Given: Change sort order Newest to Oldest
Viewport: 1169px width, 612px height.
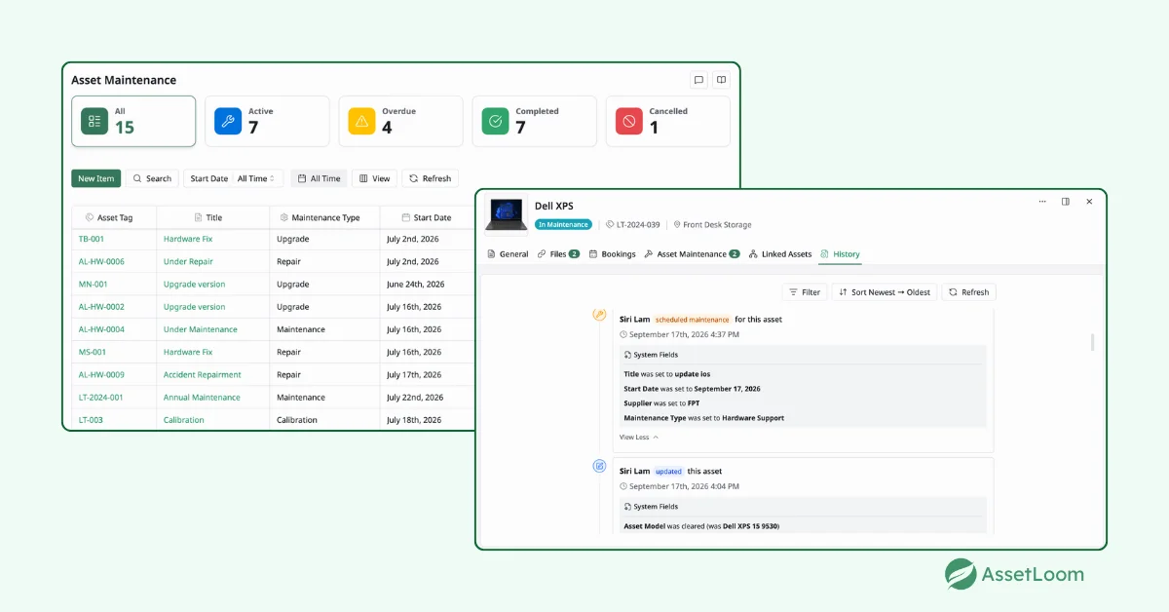Looking at the screenshot, I should click(x=885, y=292).
